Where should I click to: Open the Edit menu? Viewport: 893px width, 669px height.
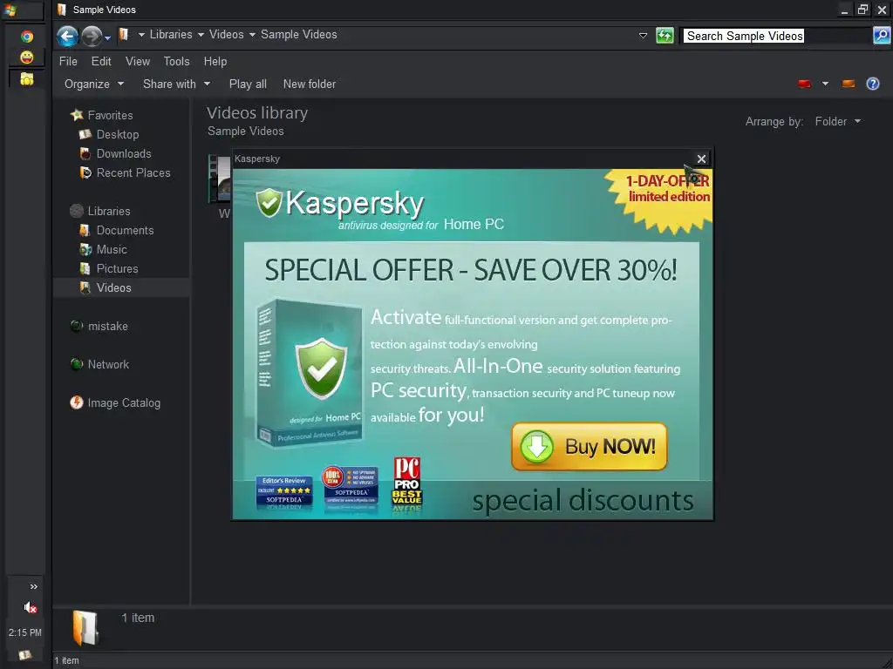click(101, 62)
